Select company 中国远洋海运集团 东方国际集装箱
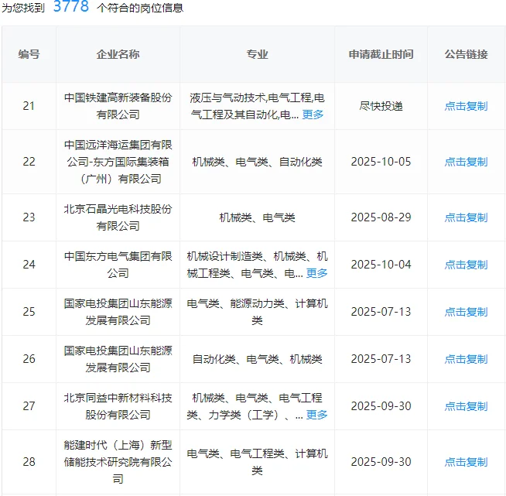506x496 pixels. coord(118,162)
